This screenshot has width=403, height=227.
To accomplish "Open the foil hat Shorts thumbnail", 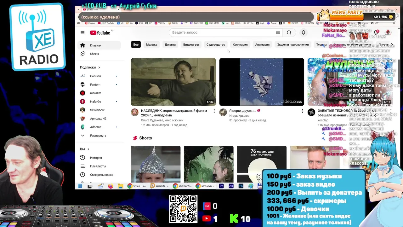I will click(156, 164).
